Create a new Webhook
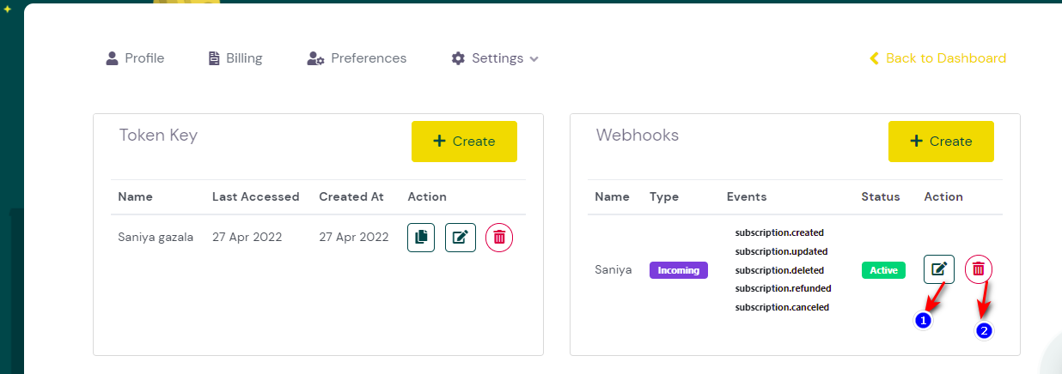 click(941, 142)
